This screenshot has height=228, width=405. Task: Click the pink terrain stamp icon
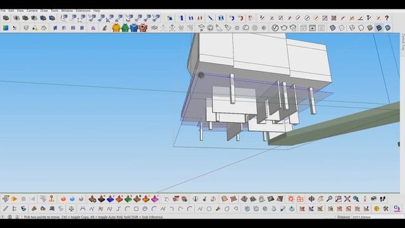(154, 199)
